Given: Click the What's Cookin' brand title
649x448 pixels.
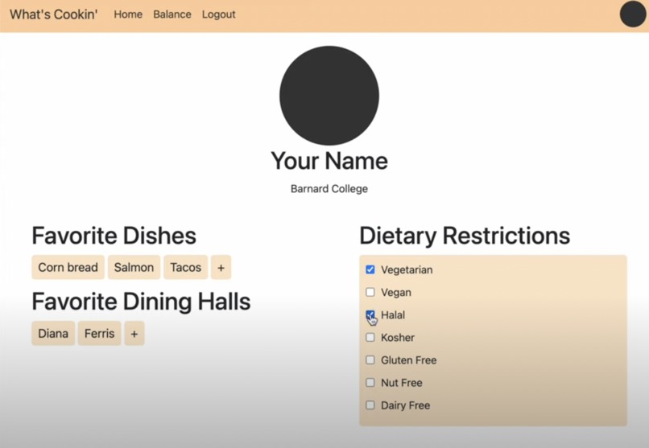Looking at the screenshot, I should [x=54, y=14].
